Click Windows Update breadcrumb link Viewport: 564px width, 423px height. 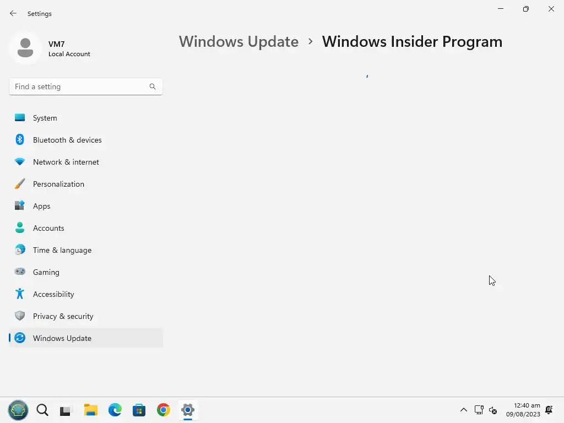point(238,42)
